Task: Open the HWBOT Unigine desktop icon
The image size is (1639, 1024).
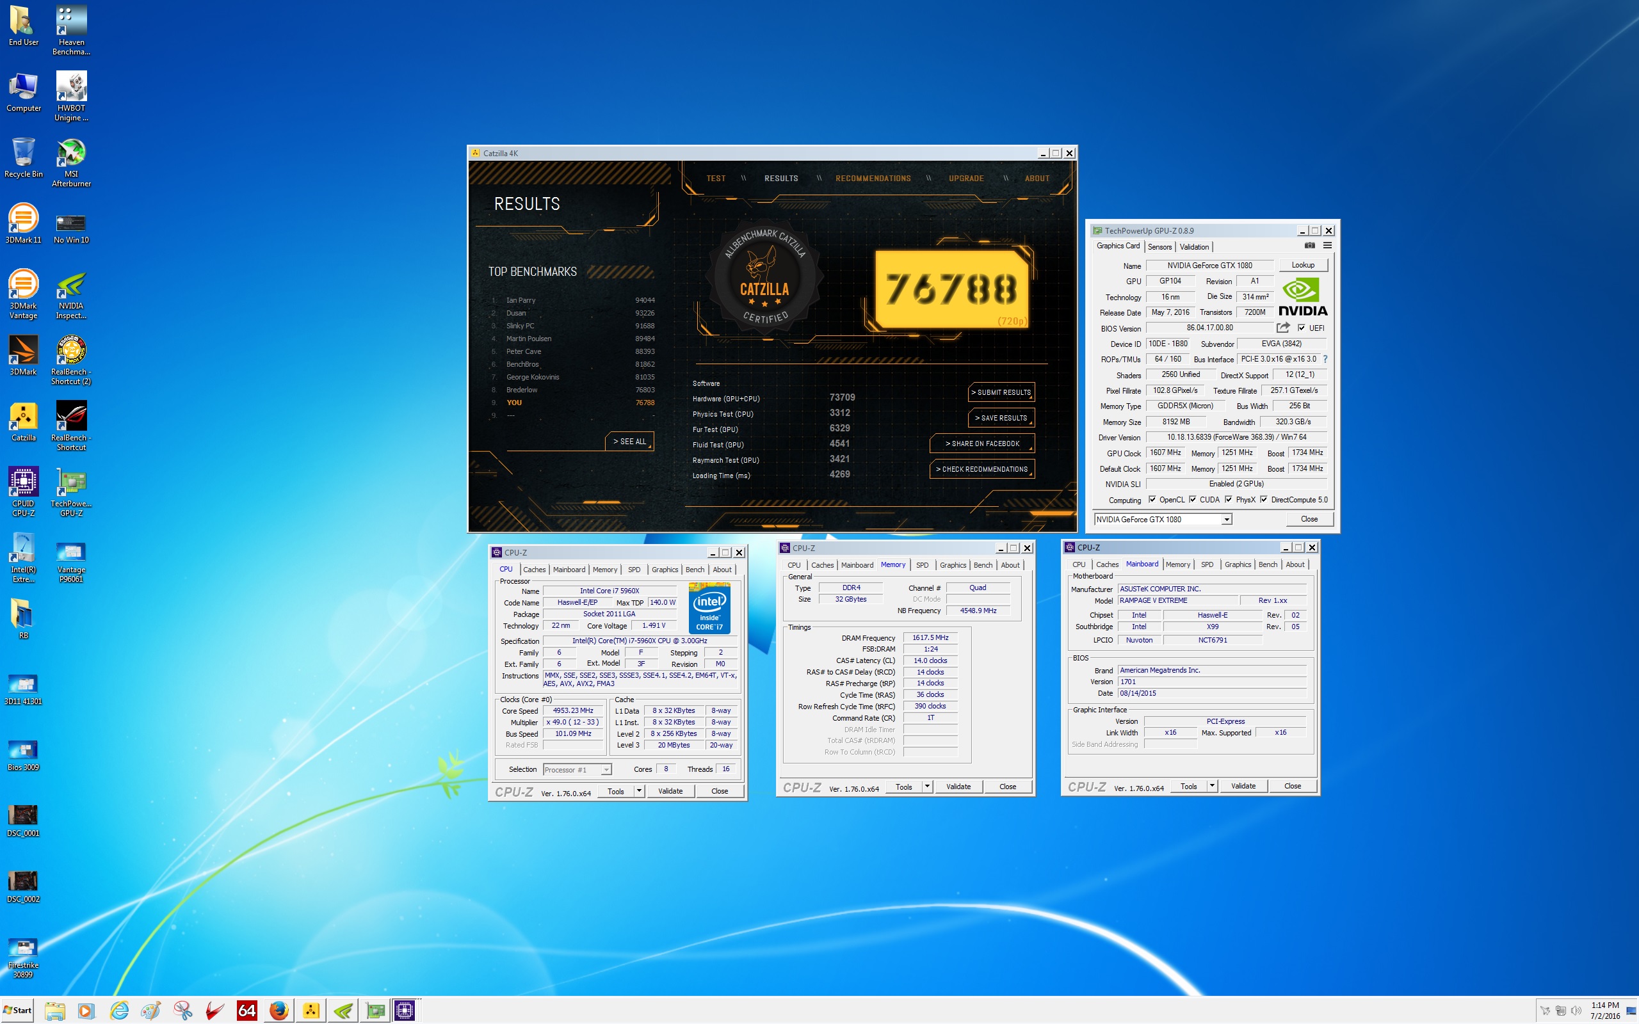Action: click(71, 97)
